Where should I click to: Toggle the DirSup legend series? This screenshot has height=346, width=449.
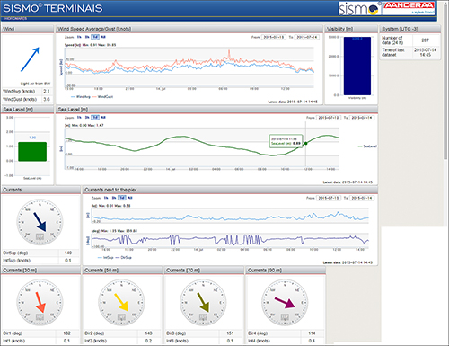(x=123, y=257)
